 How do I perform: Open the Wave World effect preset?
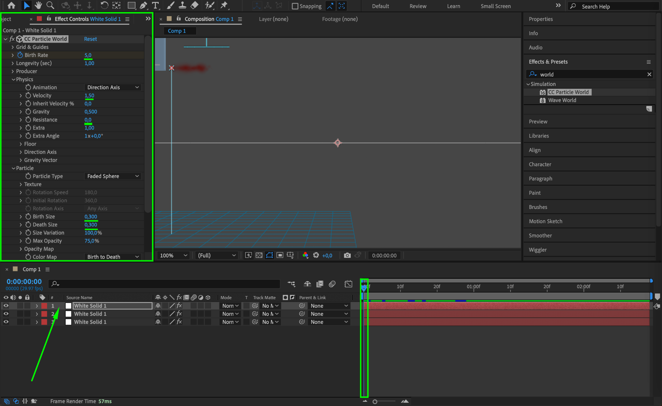point(562,100)
